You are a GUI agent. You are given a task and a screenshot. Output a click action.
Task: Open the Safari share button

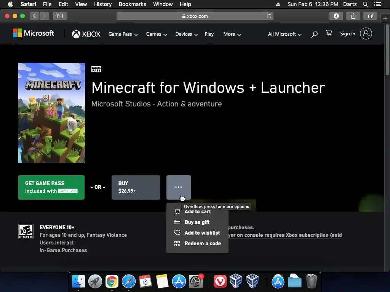click(x=353, y=16)
